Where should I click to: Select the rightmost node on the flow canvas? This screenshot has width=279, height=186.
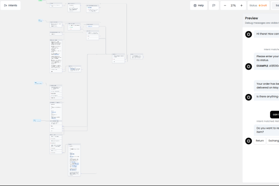[137, 56]
